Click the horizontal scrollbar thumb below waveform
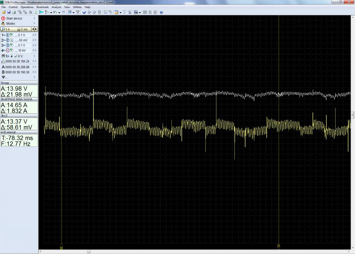Screen dimensions: 355x254 pos(89,252)
